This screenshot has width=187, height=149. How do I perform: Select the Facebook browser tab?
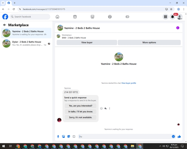click(x=9, y=3)
